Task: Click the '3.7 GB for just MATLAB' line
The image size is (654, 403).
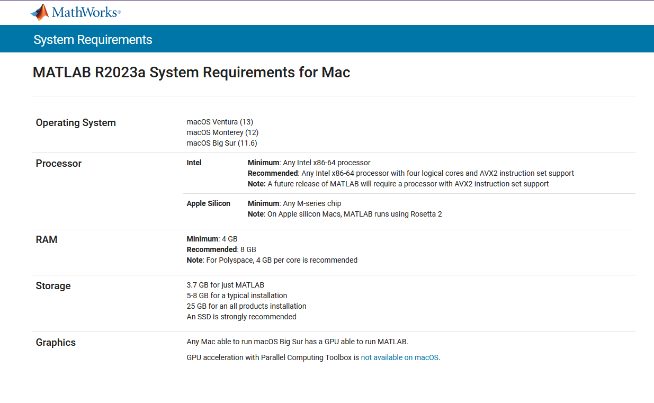Action: pos(226,285)
